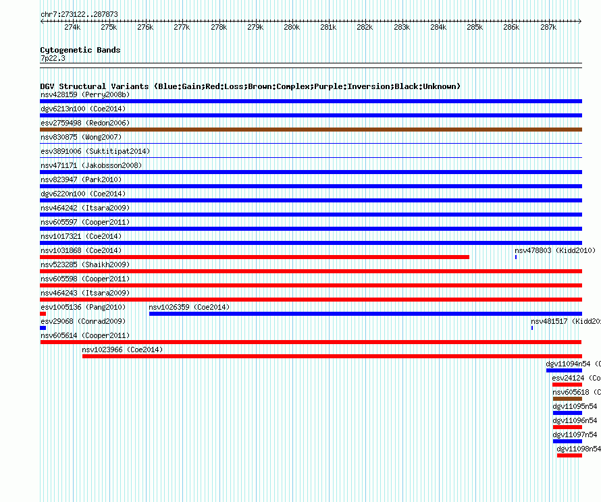The height and width of the screenshot is (502, 601).
Task: Click the red esv24124 bar
Action: pos(567,385)
